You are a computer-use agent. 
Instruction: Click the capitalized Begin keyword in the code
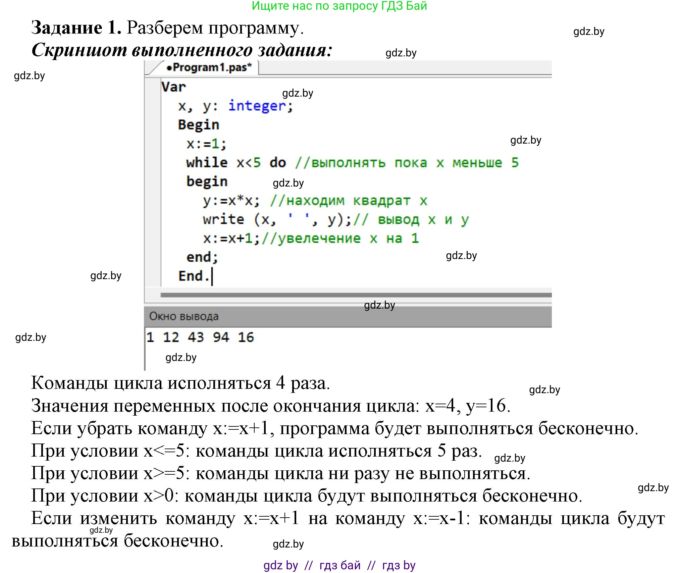click(199, 125)
